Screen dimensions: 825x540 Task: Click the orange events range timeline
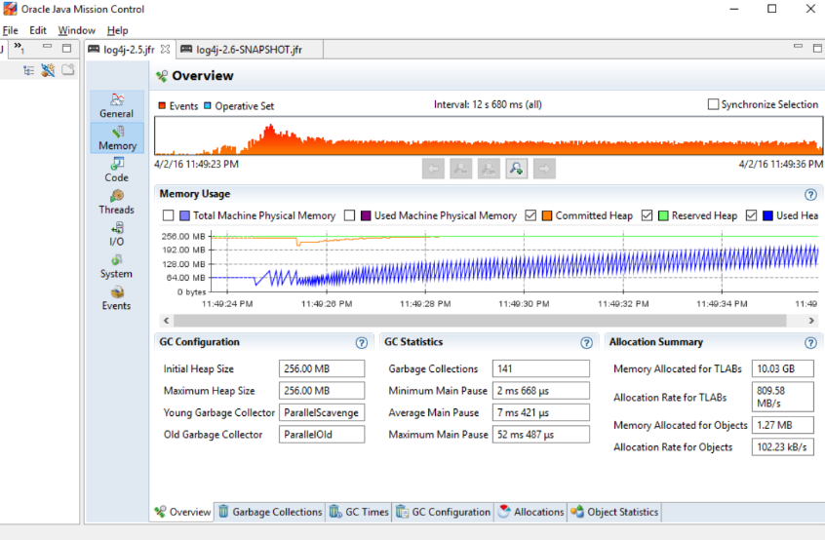(x=489, y=135)
